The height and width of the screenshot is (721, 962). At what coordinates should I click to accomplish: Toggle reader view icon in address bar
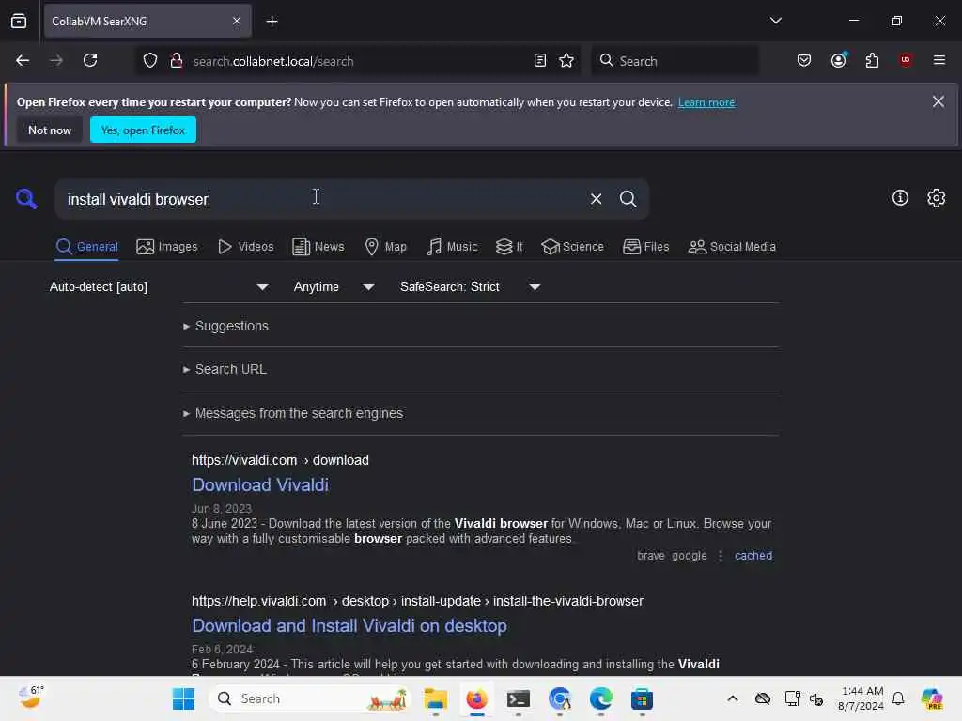point(540,60)
